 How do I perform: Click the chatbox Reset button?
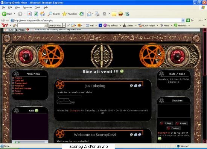181,124
